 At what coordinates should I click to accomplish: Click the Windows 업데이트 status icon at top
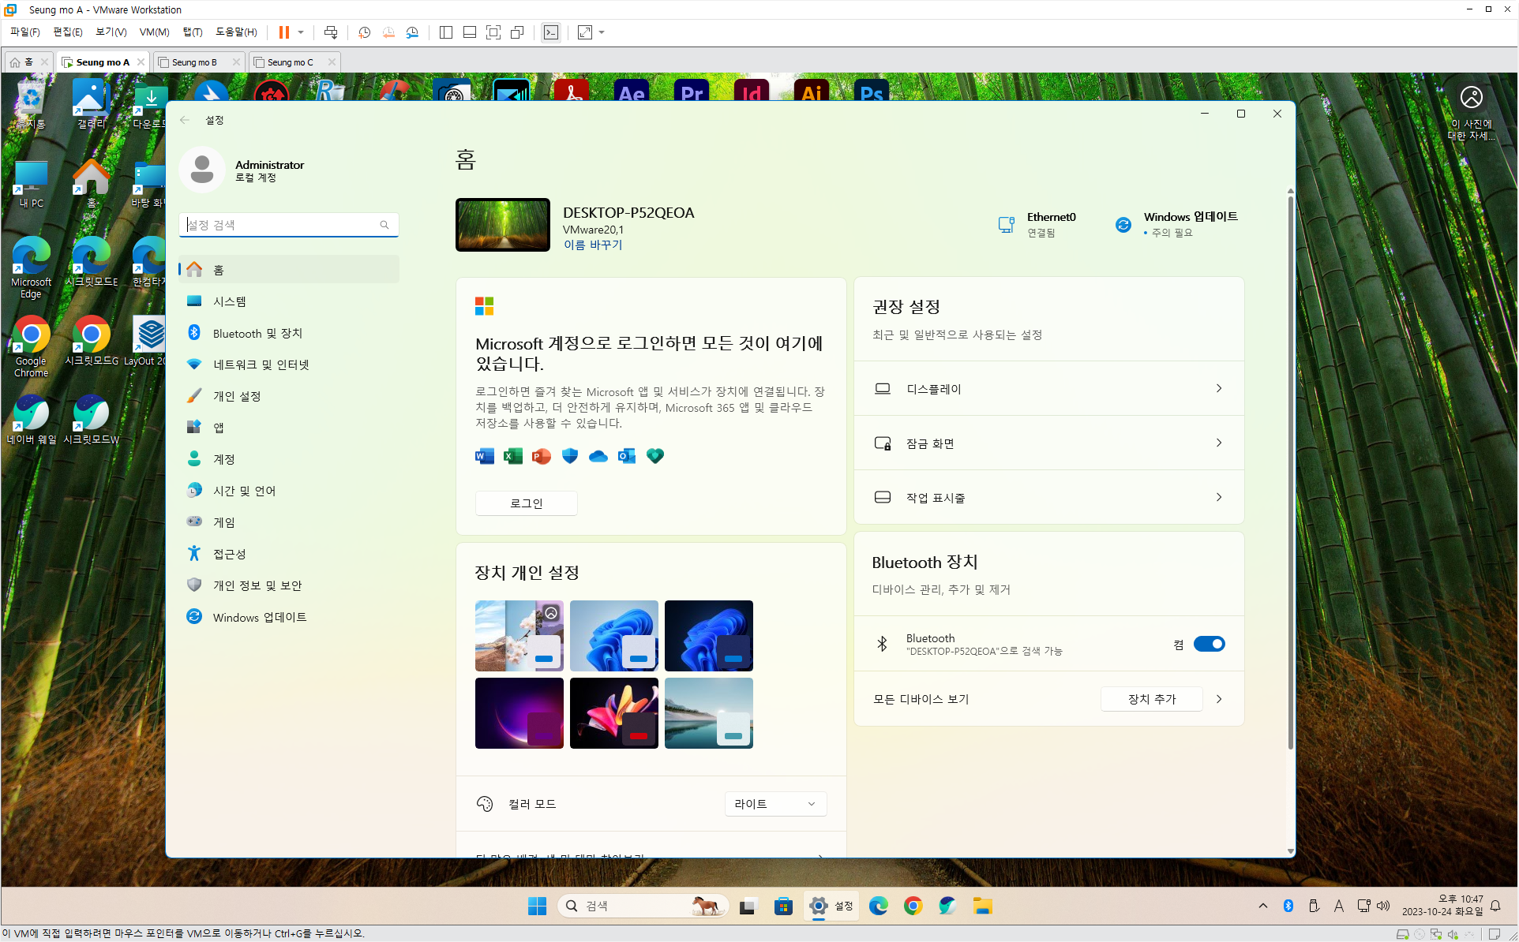click(1123, 225)
